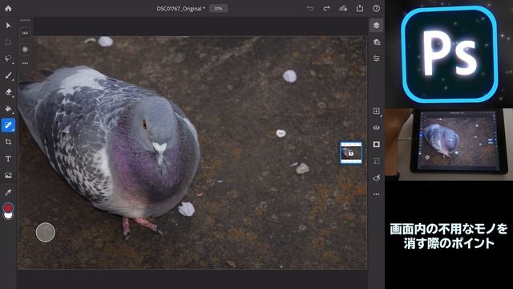Open more layer actions (three dots)
This screenshot has height=289, width=513.
[376, 194]
